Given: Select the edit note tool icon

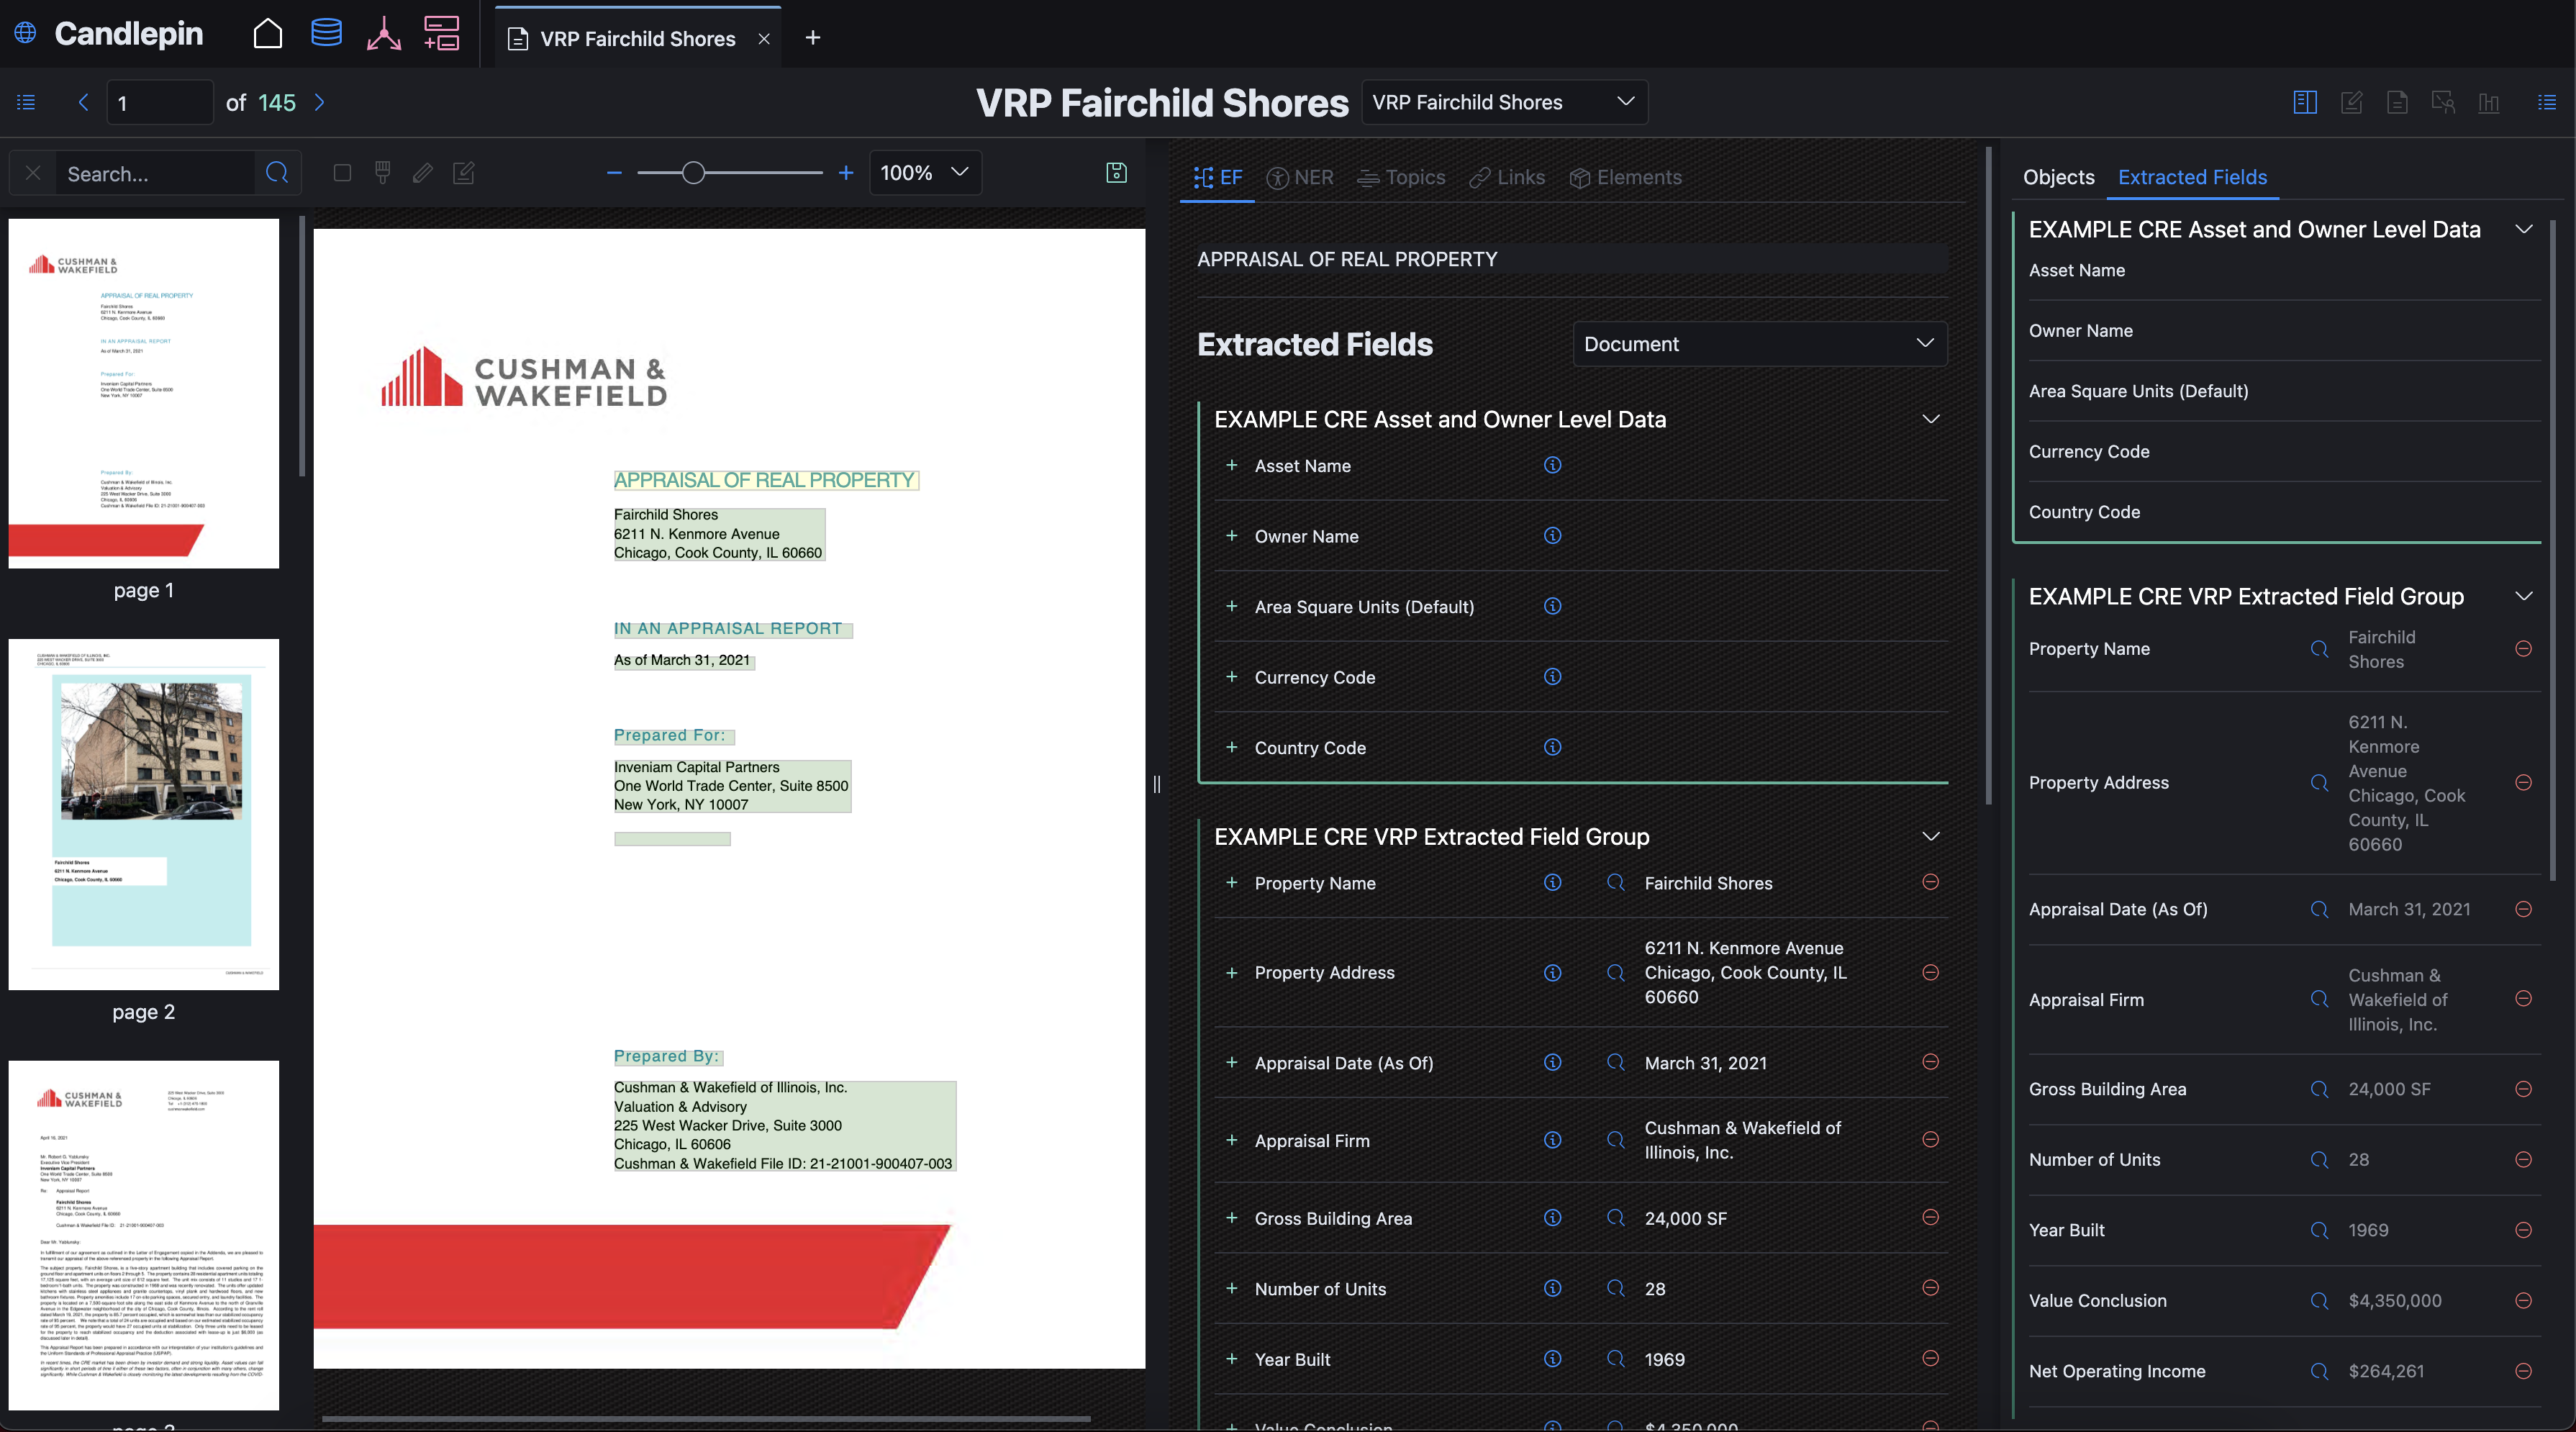Looking at the screenshot, I should point(464,173).
